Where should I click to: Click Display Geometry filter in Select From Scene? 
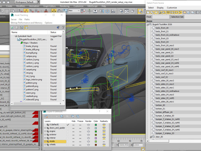coord(148,13)
